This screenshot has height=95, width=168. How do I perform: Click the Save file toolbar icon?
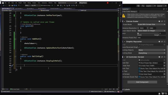14,6
